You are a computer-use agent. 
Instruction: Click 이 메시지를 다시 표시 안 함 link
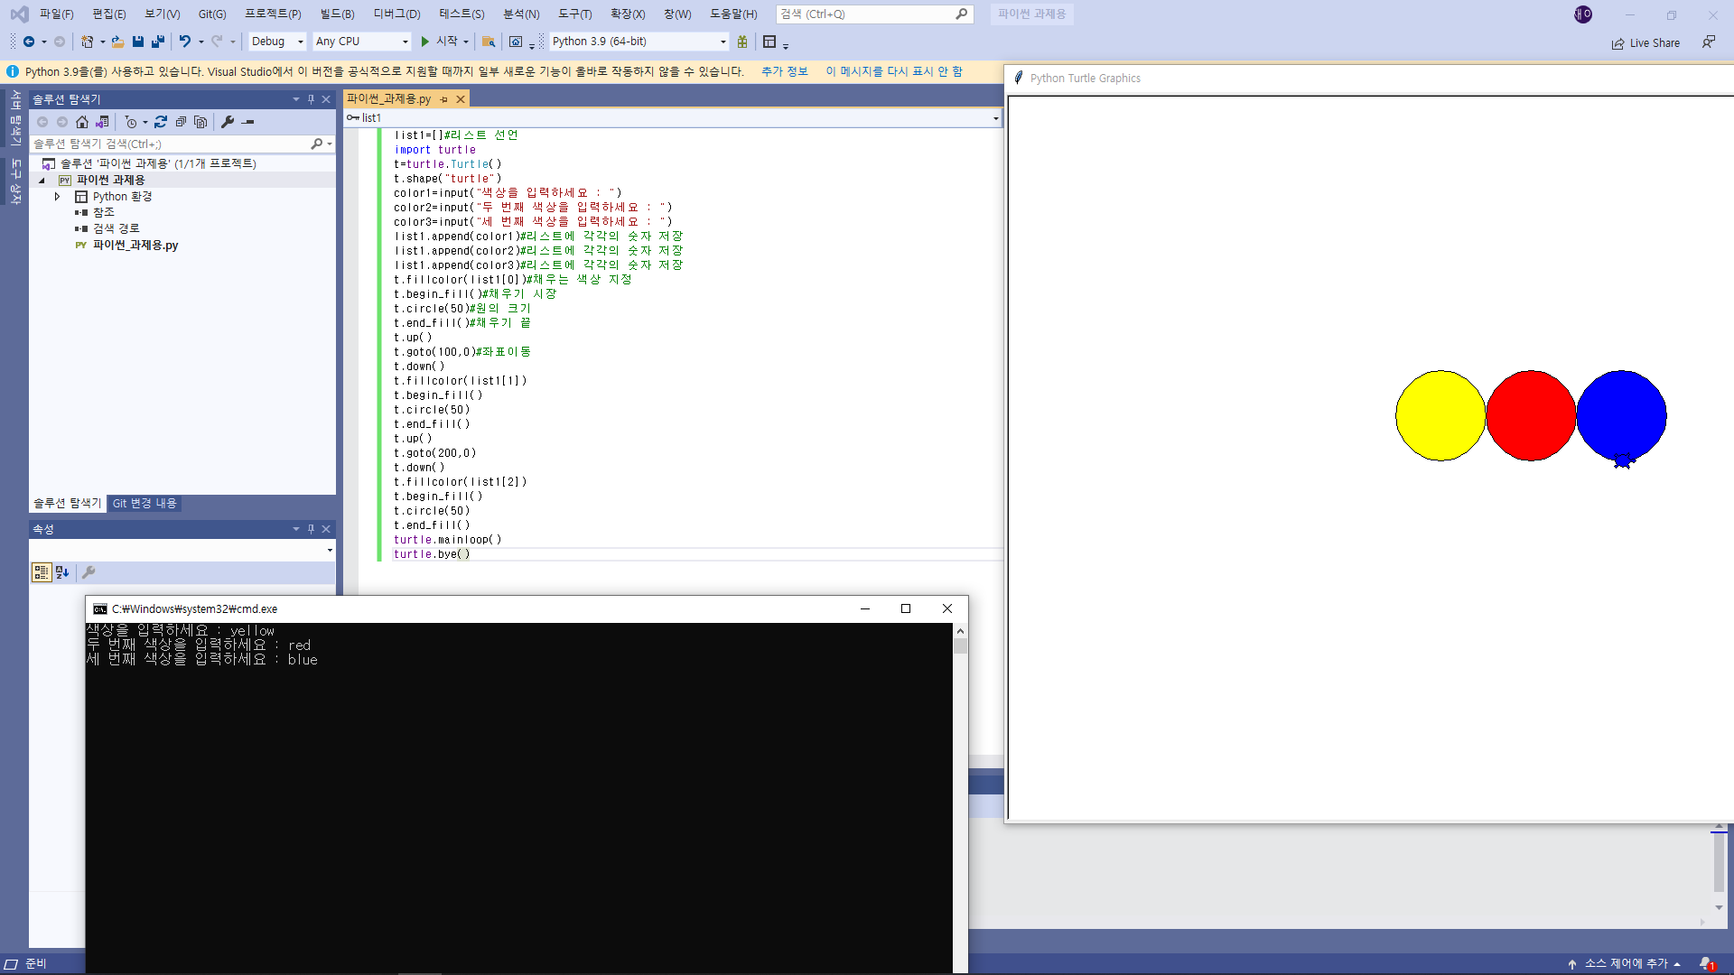coord(893,71)
